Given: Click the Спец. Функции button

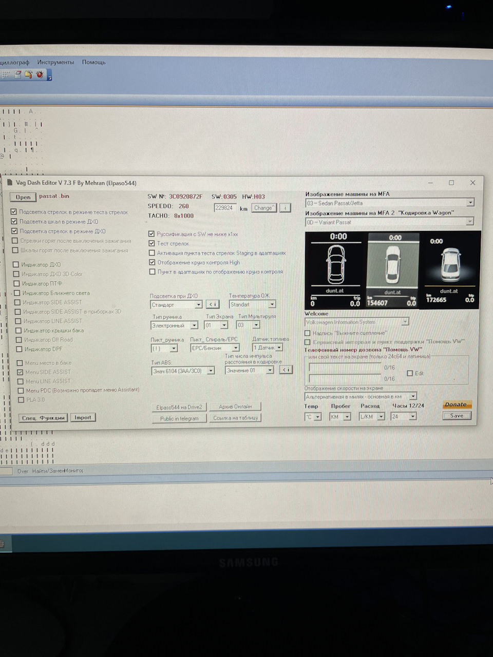Looking at the screenshot, I should pos(43,418).
